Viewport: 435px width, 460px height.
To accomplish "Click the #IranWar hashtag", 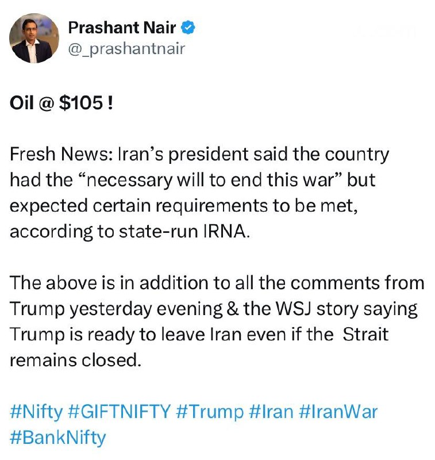I will [x=341, y=412].
